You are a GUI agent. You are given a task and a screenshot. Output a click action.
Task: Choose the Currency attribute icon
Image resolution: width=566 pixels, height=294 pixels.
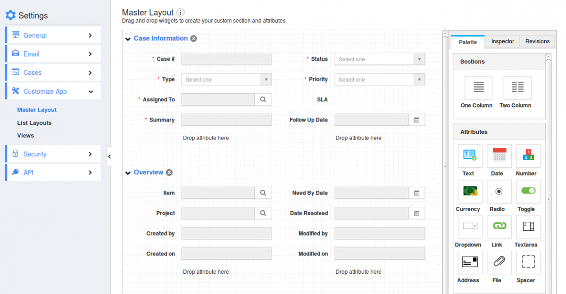coord(470,191)
